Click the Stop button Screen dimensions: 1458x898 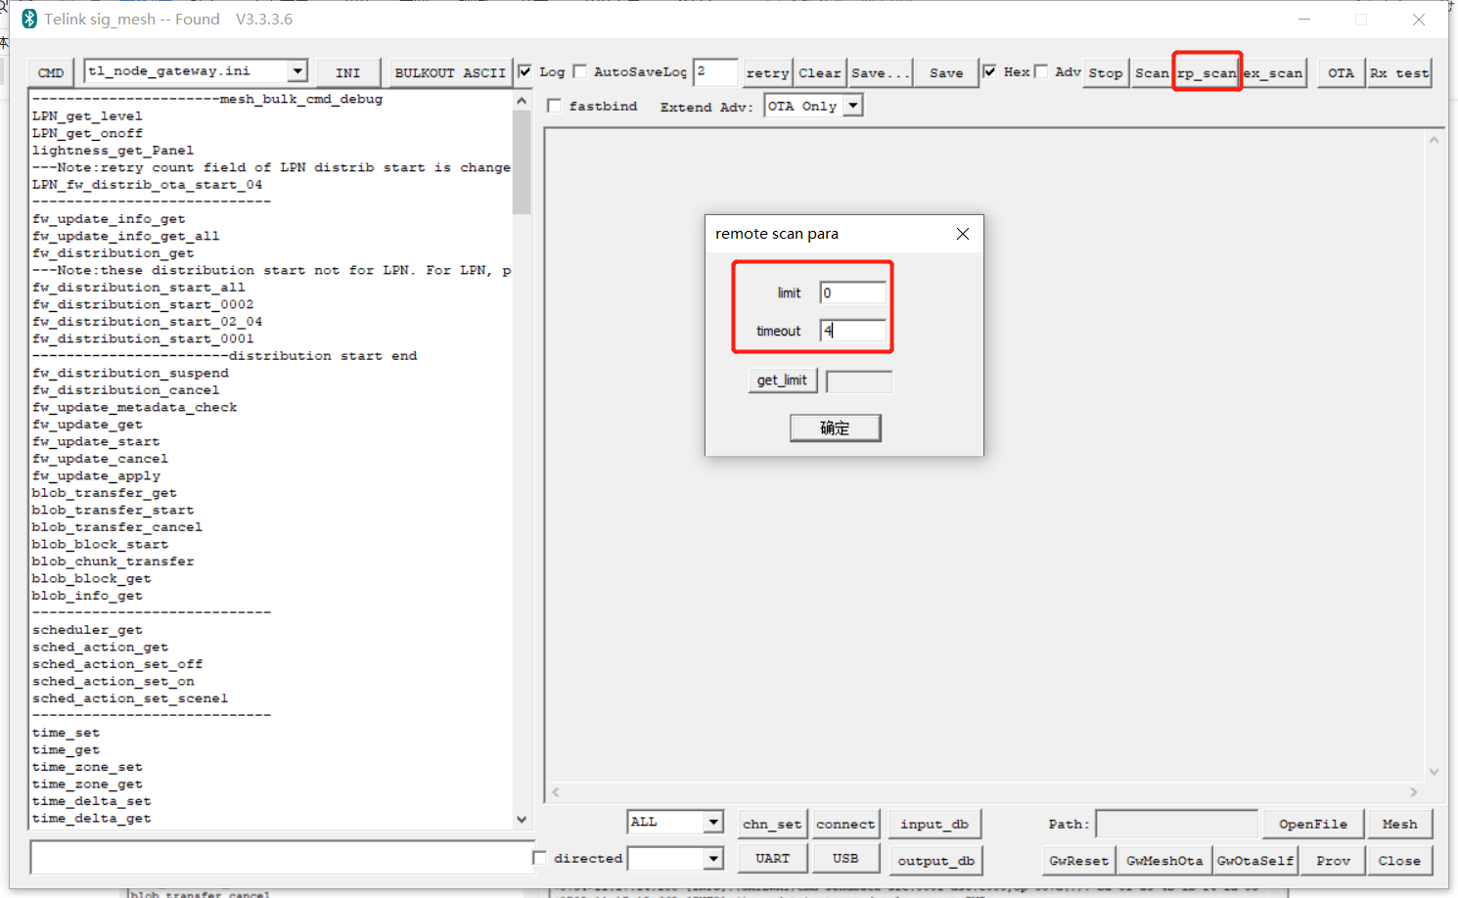1106,72
